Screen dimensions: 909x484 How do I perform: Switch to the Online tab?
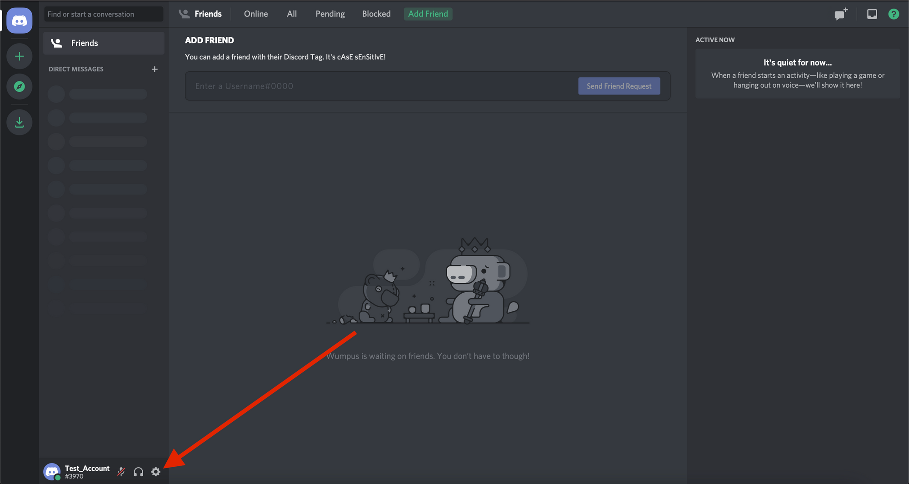pos(256,14)
